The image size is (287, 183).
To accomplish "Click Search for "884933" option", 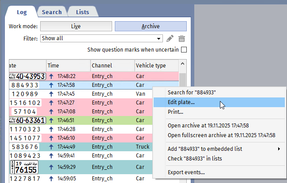I will [192, 93].
